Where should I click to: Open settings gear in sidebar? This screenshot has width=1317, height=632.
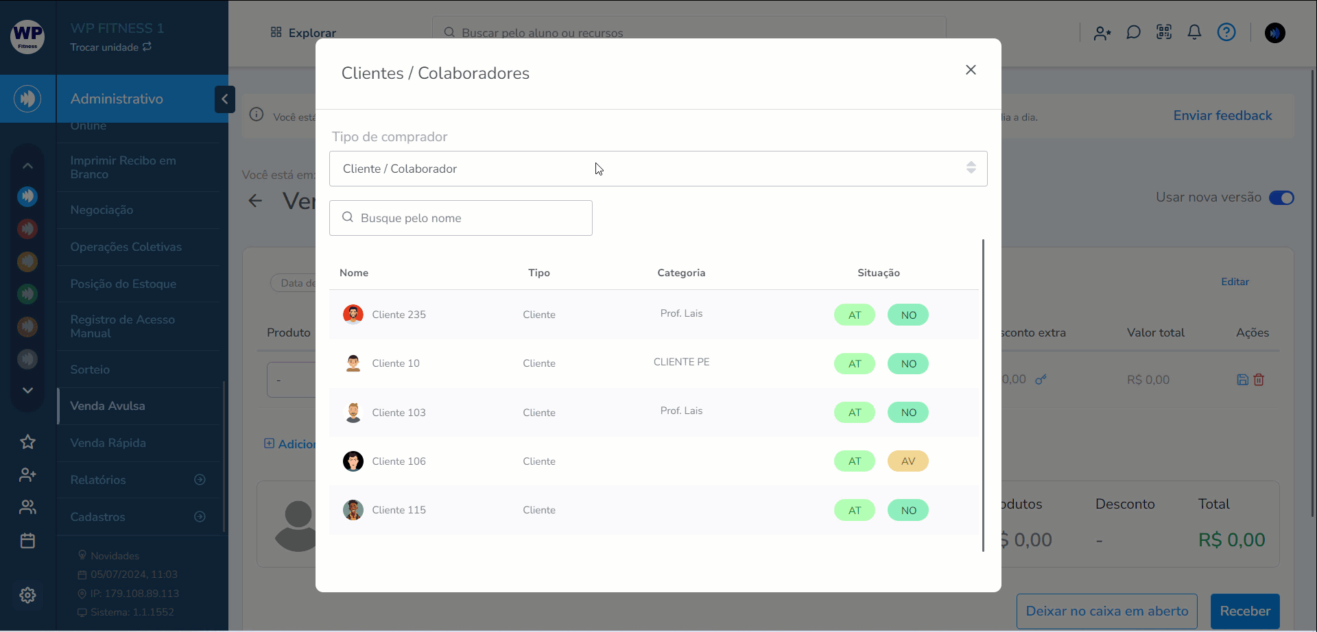pyautogui.click(x=27, y=595)
